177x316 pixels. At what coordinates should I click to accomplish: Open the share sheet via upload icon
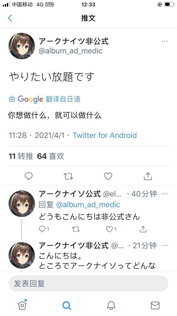[x=148, y=176]
